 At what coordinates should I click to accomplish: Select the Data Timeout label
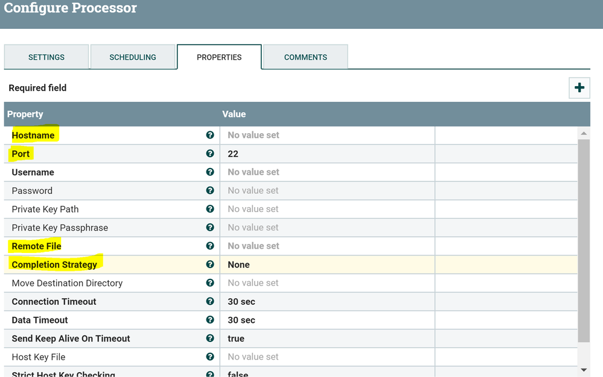tap(40, 320)
